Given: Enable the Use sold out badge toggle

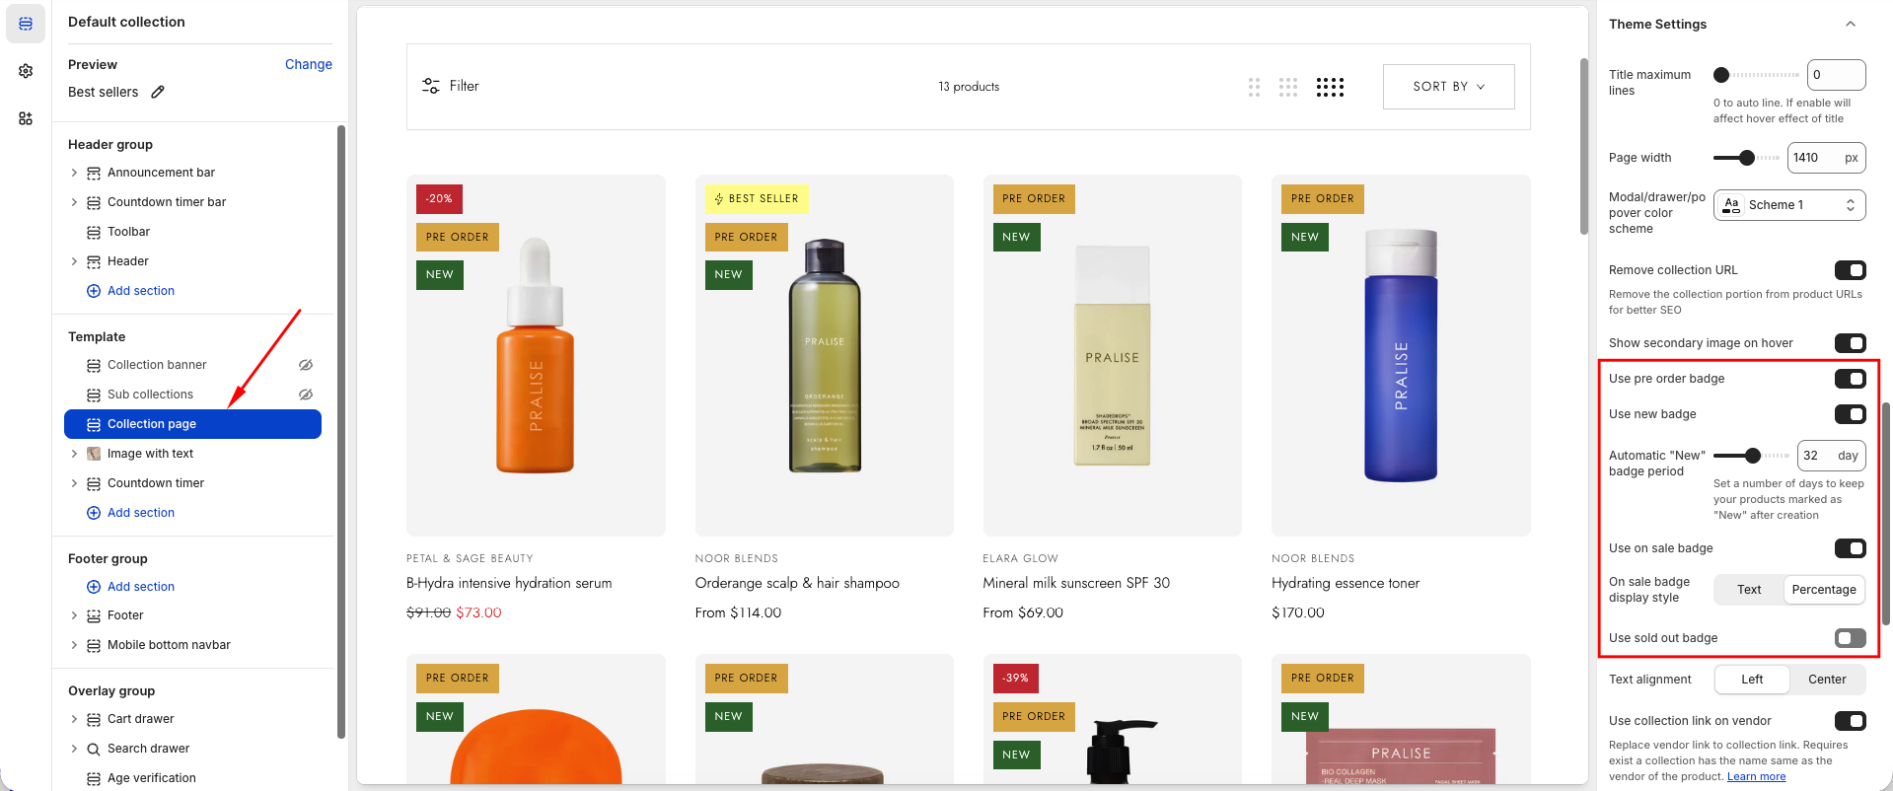Looking at the screenshot, I should (1850, 638).
